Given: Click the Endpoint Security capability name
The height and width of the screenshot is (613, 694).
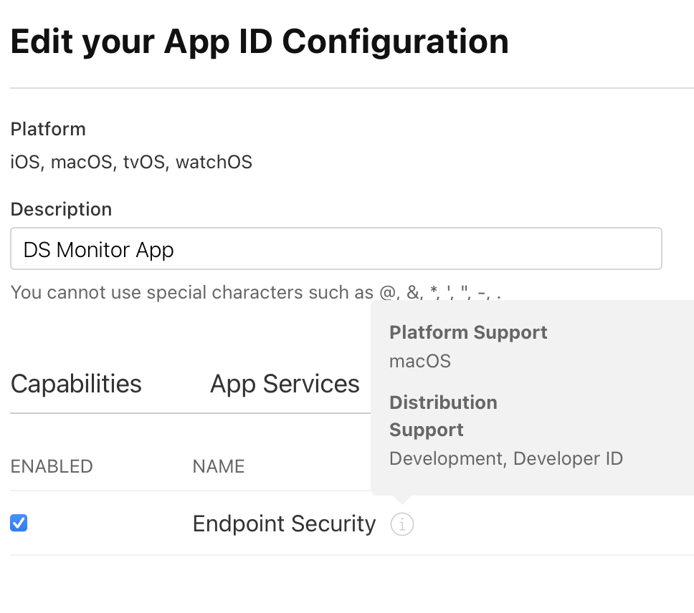Looking at the screenshot, I should coord(284,524).
